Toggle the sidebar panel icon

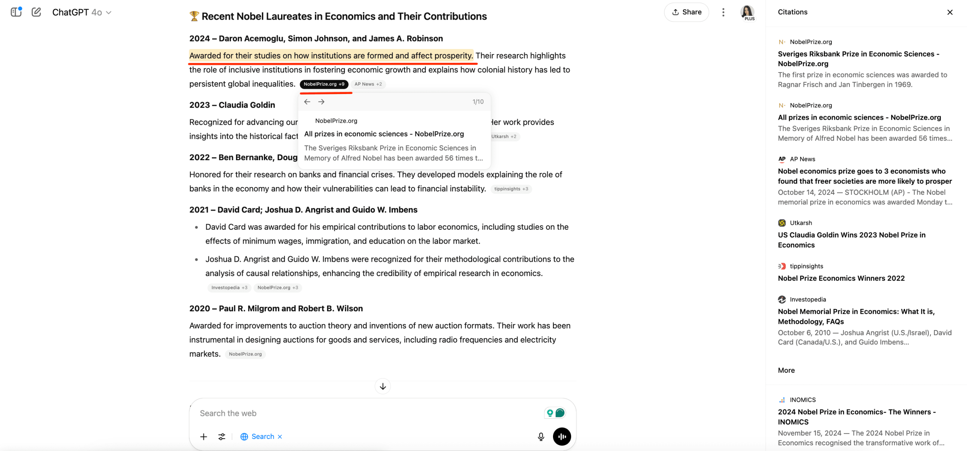coord(16,12)
